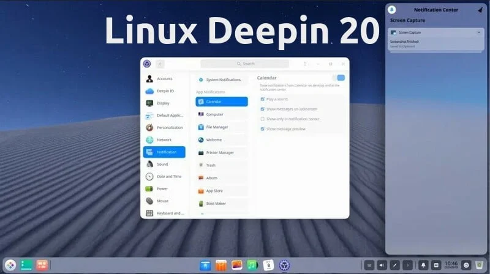
Task: Focus the Control Center search field
Action: click(244, 64)
